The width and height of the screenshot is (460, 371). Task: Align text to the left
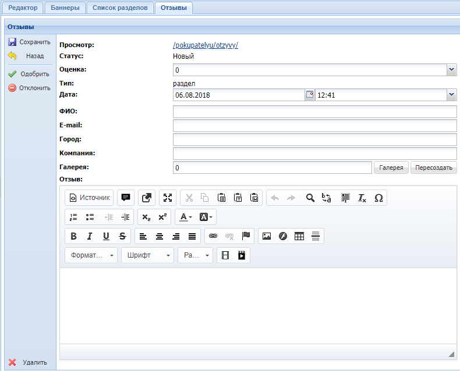pyautogui.click(x=143, y=236)
